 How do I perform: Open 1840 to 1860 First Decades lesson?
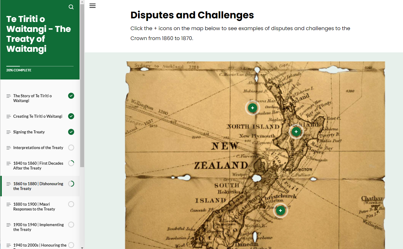(40, 166)
